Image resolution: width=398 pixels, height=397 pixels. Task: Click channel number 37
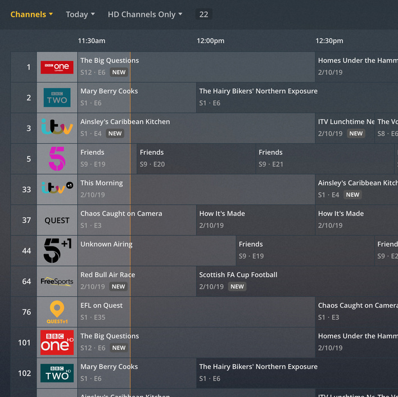pos(26,220)
